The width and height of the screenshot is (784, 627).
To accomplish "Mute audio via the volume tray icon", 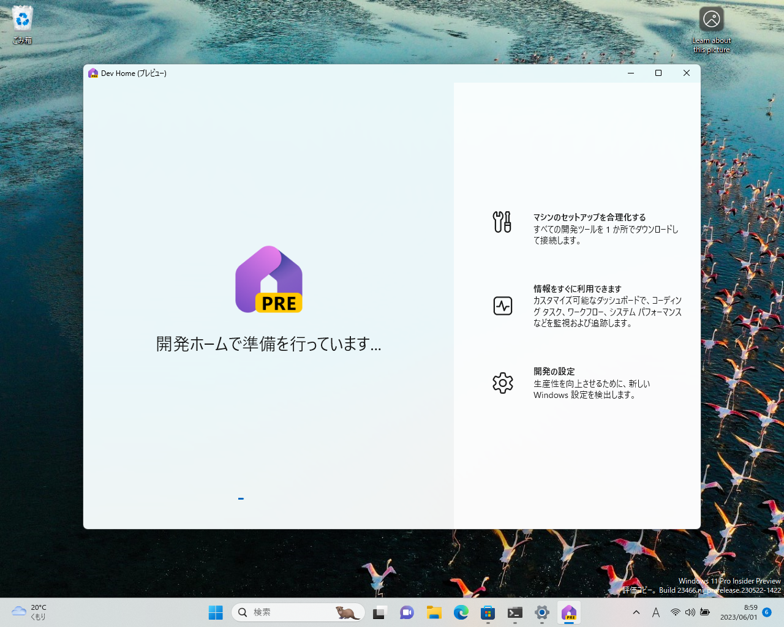I will (x=690, y=613).
